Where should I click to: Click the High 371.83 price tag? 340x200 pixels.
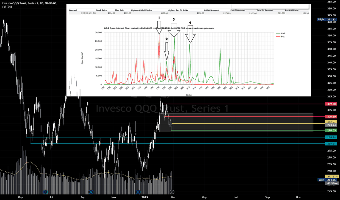[327, 20]
